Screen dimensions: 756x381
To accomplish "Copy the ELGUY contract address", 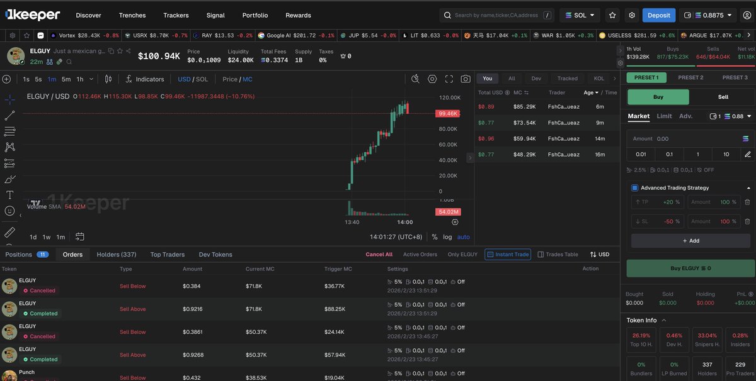I will (x=111, y=51).
